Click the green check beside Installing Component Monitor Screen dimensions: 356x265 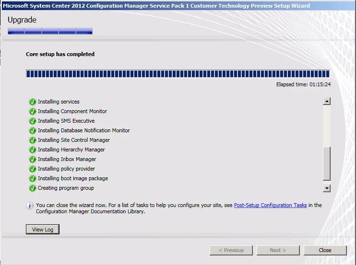(33, 111)
